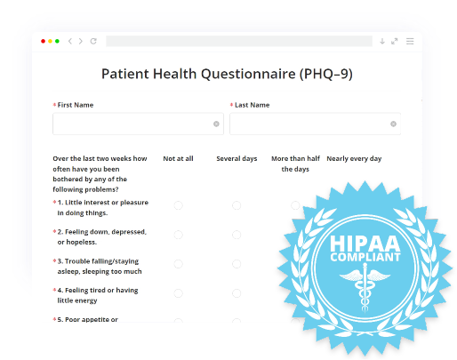
Task: Focus the First Name input field
Action: pyautogui.click(x=138, y=124)
